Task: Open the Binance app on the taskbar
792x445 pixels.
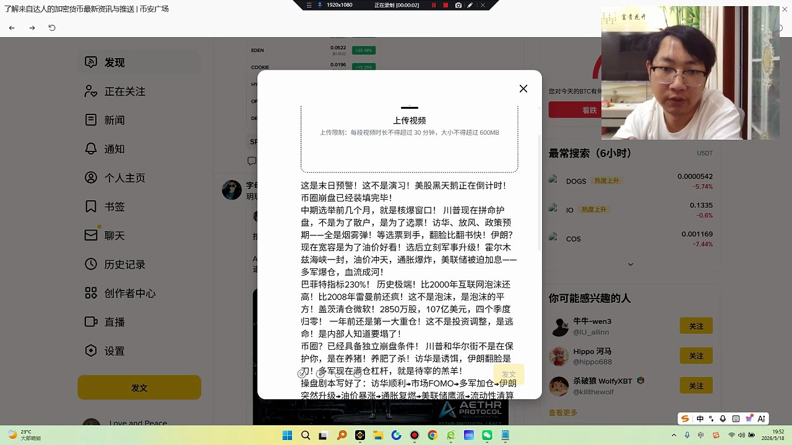Action: 360,435
